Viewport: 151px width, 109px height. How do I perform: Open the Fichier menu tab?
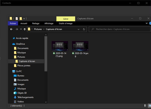pos(13,23)
